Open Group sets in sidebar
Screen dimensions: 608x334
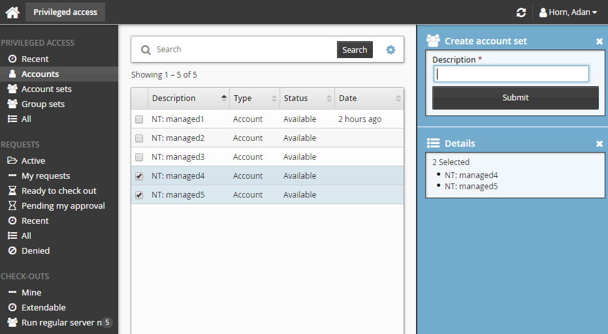[x=43, y=104]
